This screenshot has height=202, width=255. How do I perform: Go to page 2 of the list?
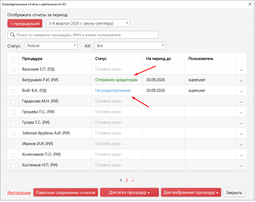(x=127, y=180)
